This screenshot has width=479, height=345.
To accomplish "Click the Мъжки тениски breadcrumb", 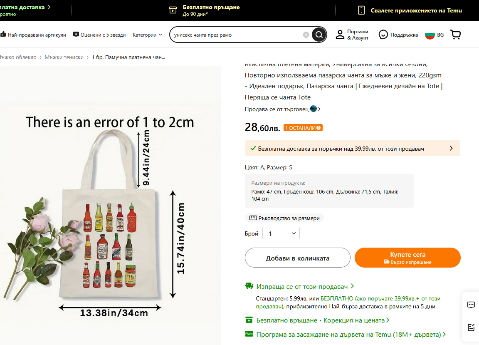I will tap(64, 57).
